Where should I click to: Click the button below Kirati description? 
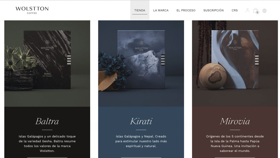[x=141, y=157]
